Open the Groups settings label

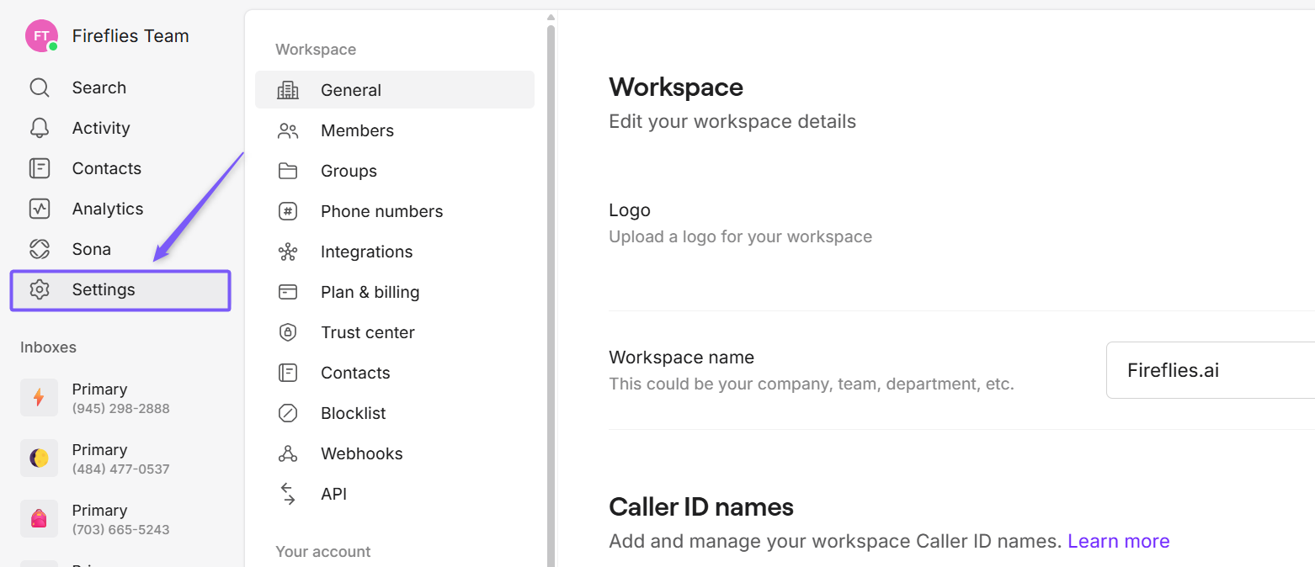click(349, 171)
